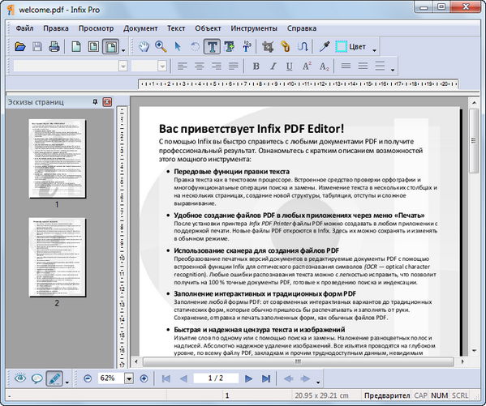Set double line spacing icon
The height and width of the screenshot is (406, 486).
coord(380,66)
